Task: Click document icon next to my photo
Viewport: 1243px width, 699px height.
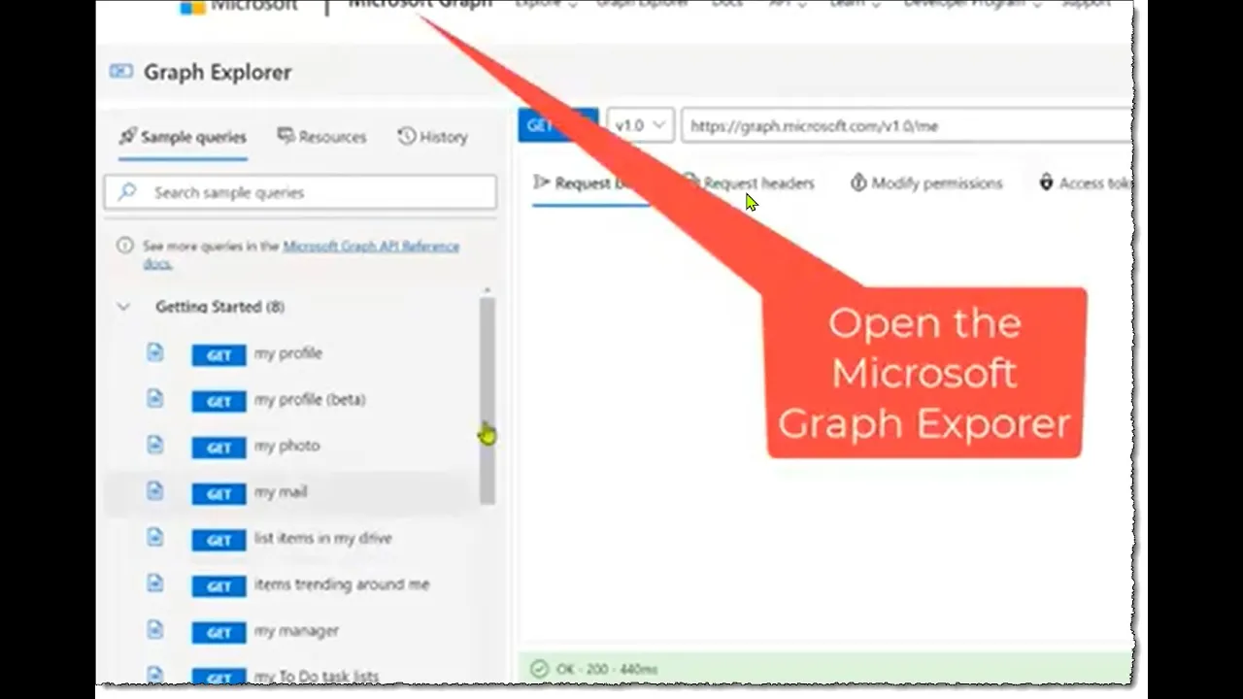Action: pyautogui.click(x=155, y=445)
